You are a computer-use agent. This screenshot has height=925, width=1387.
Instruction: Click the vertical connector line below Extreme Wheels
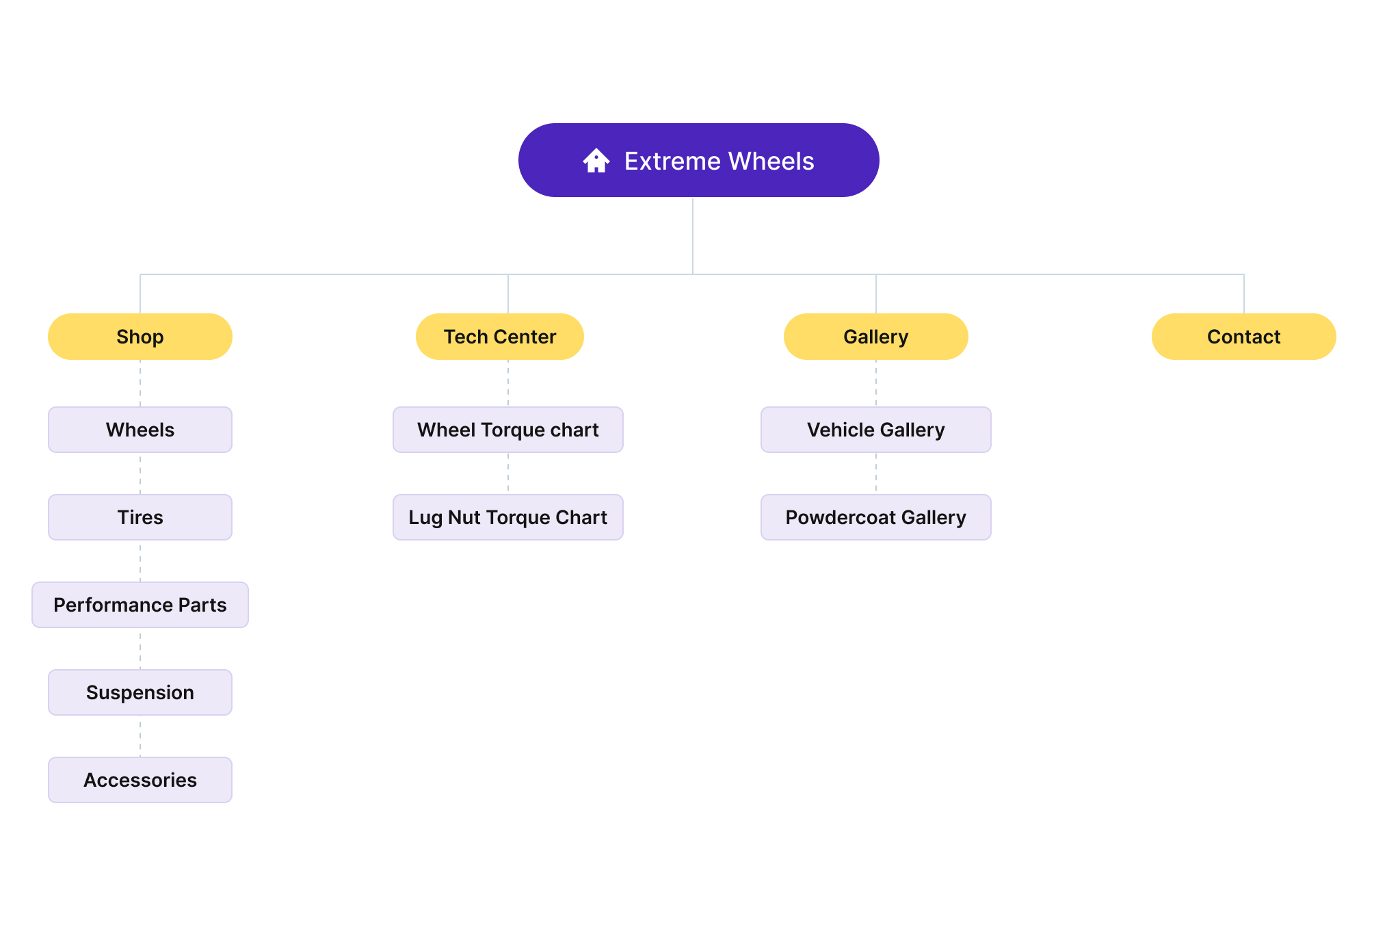tap(693, 236)
